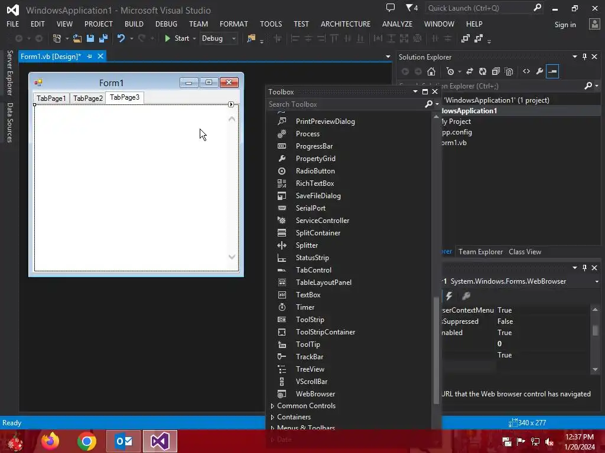Click the Send to Back toolbar icon
605x453 pixels.
point(479,38)
